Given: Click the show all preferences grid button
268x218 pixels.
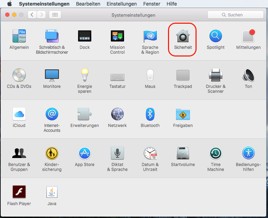Looking at the screenshot, I should [x=55, y=15].
